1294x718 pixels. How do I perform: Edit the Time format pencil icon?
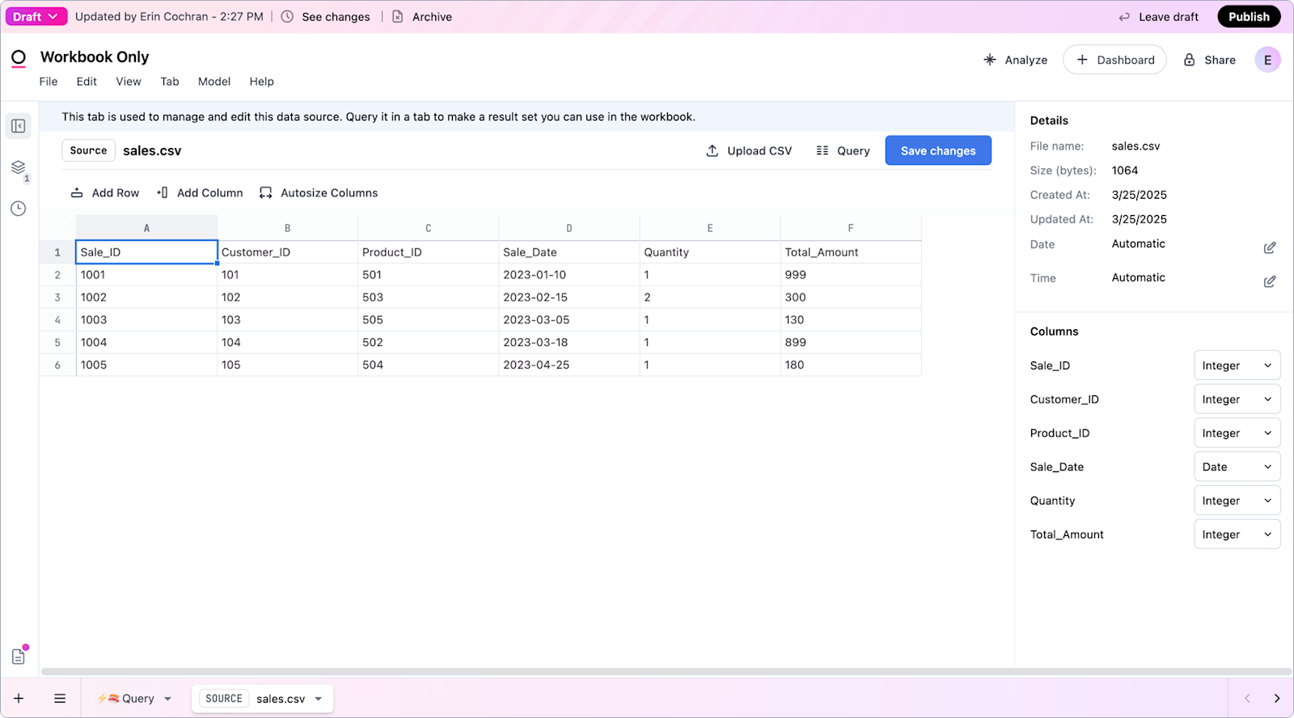click(x=1270, y=281)
